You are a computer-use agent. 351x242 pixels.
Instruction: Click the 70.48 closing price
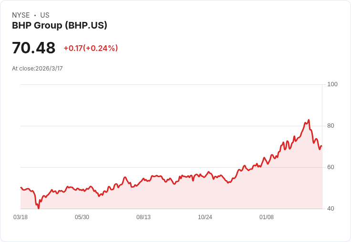33,48
